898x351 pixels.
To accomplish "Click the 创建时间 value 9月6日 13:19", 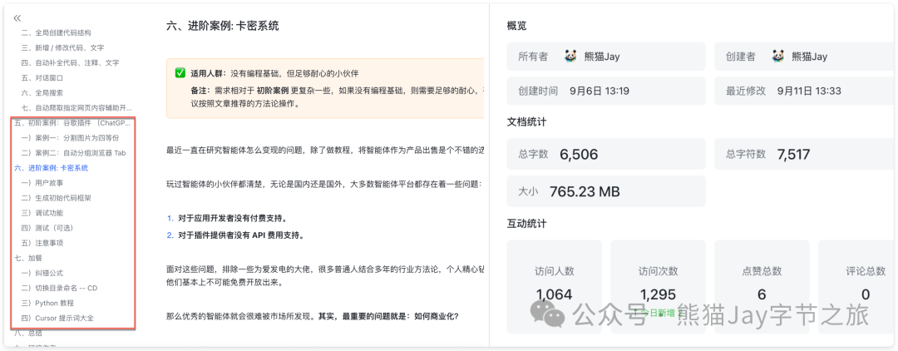I will click(599, 91).
